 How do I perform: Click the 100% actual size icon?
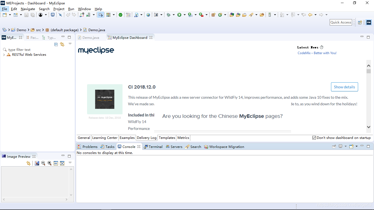(56, 163)
